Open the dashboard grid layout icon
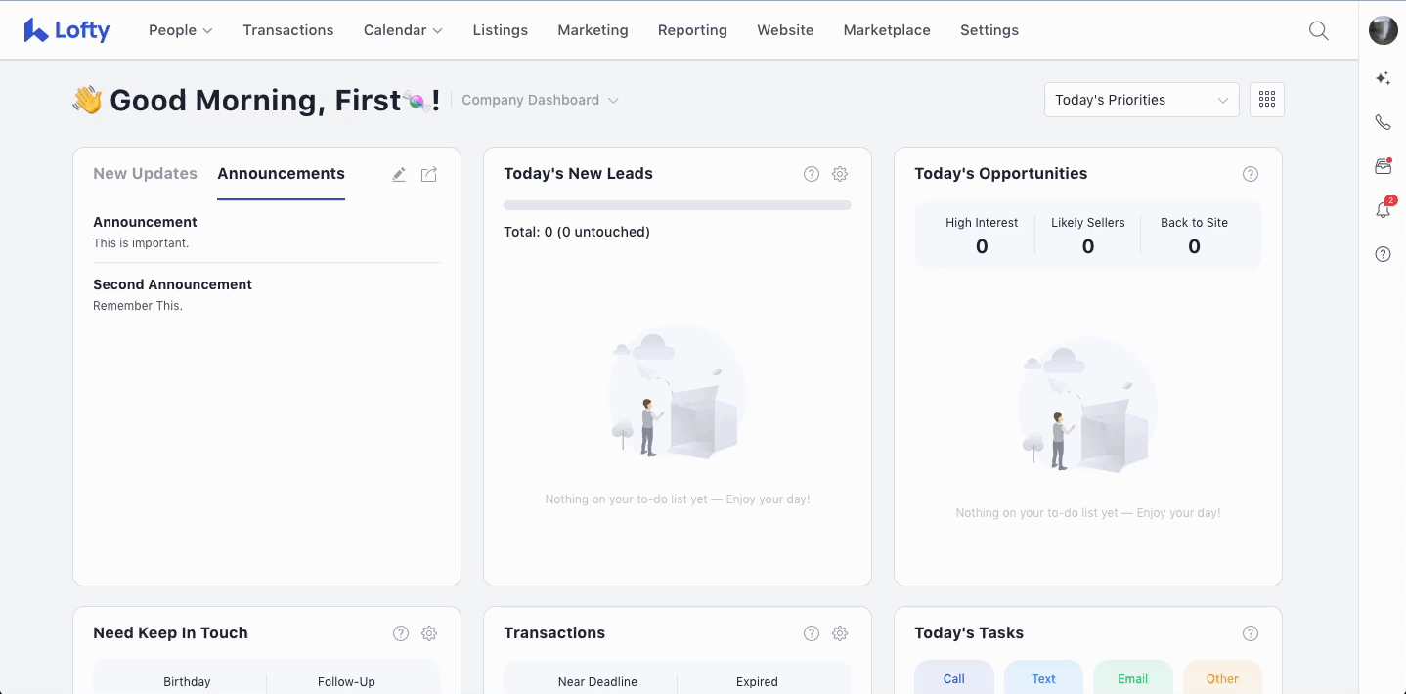The image size is (1406, 694). (x=1266, y=100)
